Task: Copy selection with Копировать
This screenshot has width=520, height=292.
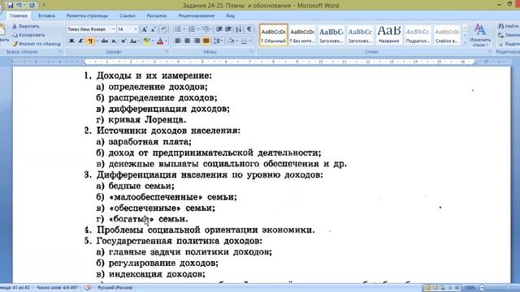Action: (x=28, y=35)
